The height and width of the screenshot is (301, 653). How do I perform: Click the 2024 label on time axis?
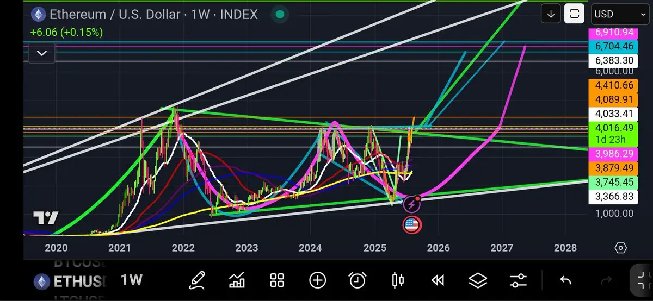point(310,248)
